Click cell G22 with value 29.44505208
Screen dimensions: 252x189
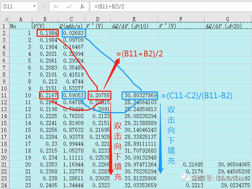[228, 172]
